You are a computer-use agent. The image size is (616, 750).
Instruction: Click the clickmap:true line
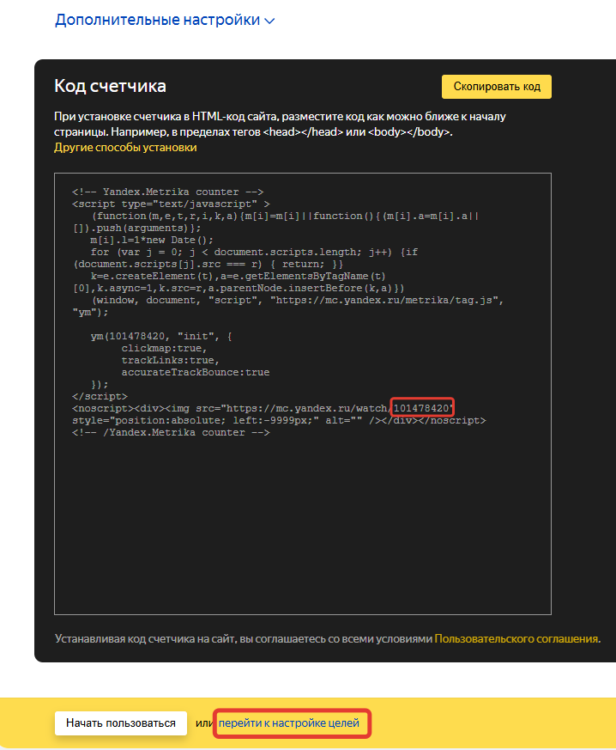164,348
